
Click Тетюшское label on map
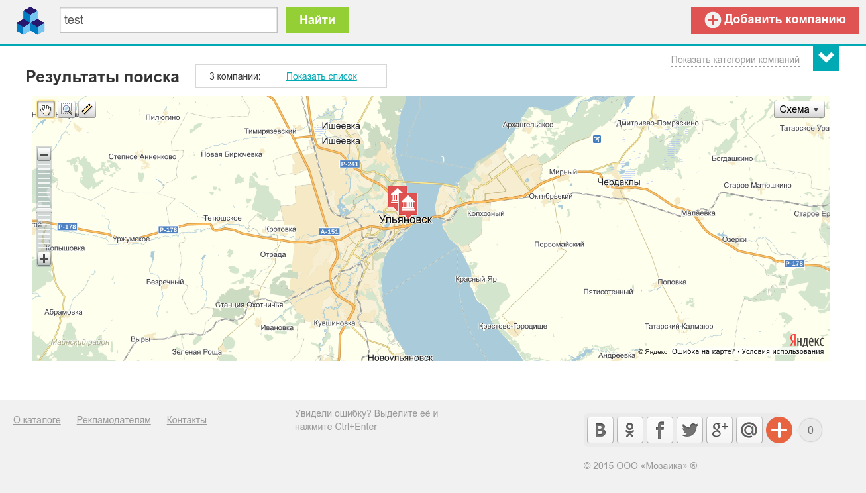[223, 218]
